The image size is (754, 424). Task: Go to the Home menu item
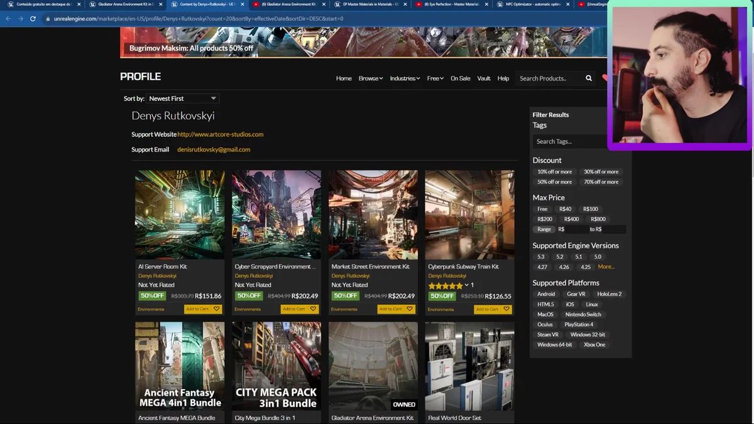(344, 78)
